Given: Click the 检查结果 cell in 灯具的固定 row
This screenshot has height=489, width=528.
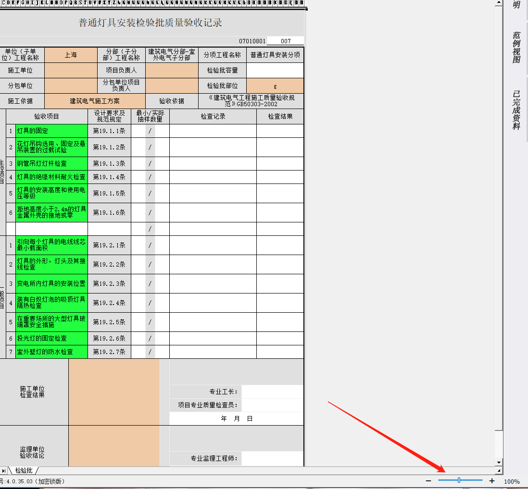Looking at the screenshot, I should tap(280, 131).
